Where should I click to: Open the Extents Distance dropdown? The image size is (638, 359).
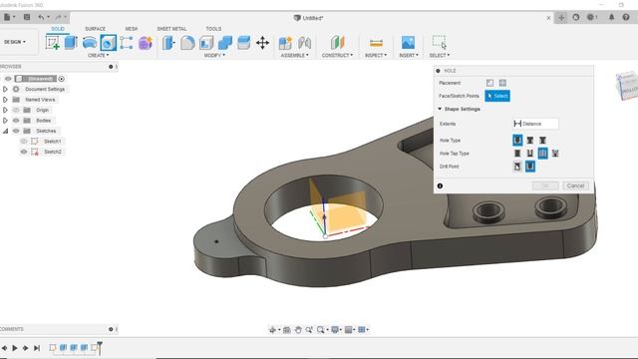pyautogui.click(x=535, y=124)
